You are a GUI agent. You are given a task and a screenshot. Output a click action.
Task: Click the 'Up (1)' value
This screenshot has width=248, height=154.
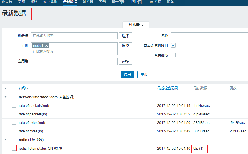click(x=198, y=149)
